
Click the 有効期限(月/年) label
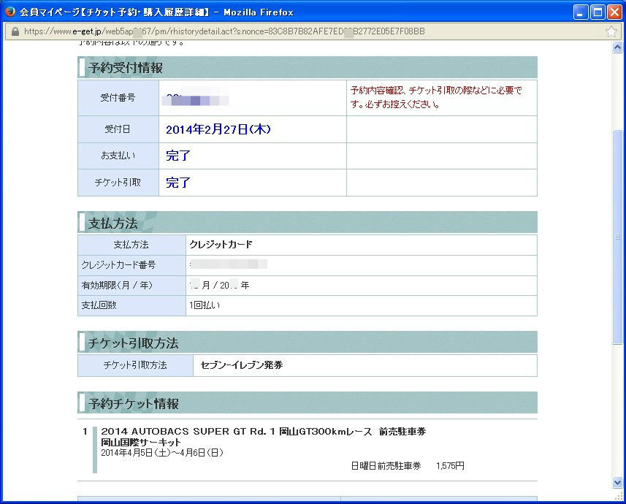click(x=117, y=285)
